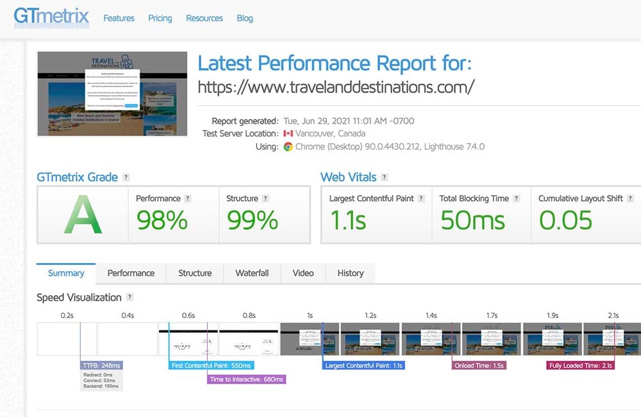The width and height of the screenshot is (641, 417).
Task: Click the Chrome browser icon
Action: [288, 146]
